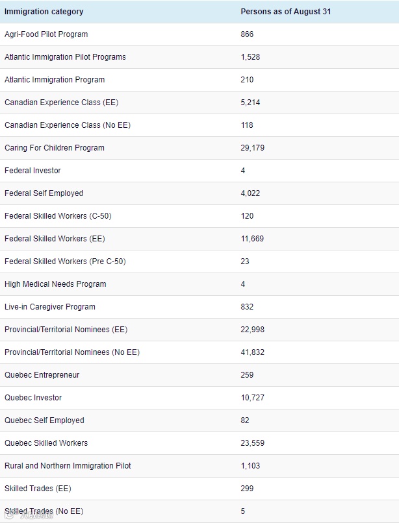Select 'High Medical Needs Program' label
This screenshot has width=399, height=523.
click(55, 284)
